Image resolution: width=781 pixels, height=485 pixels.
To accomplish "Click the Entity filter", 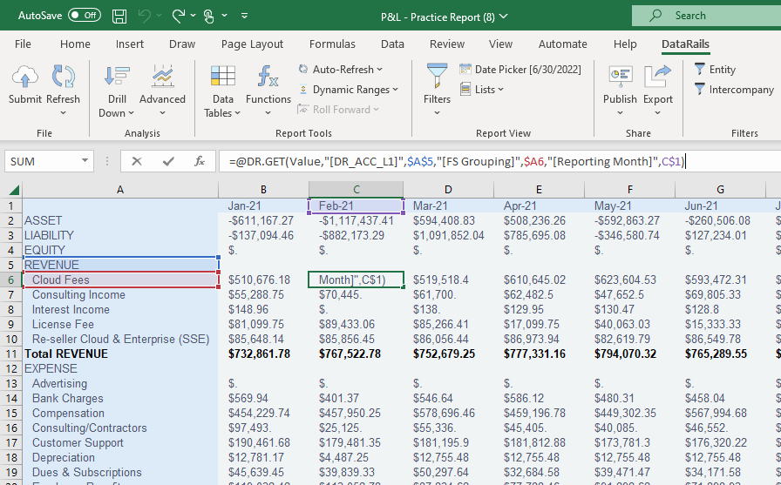I will pyautogui.click(x=715, y=70).
